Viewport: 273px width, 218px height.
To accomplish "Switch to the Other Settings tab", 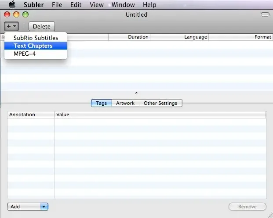I will click(160, 103).
